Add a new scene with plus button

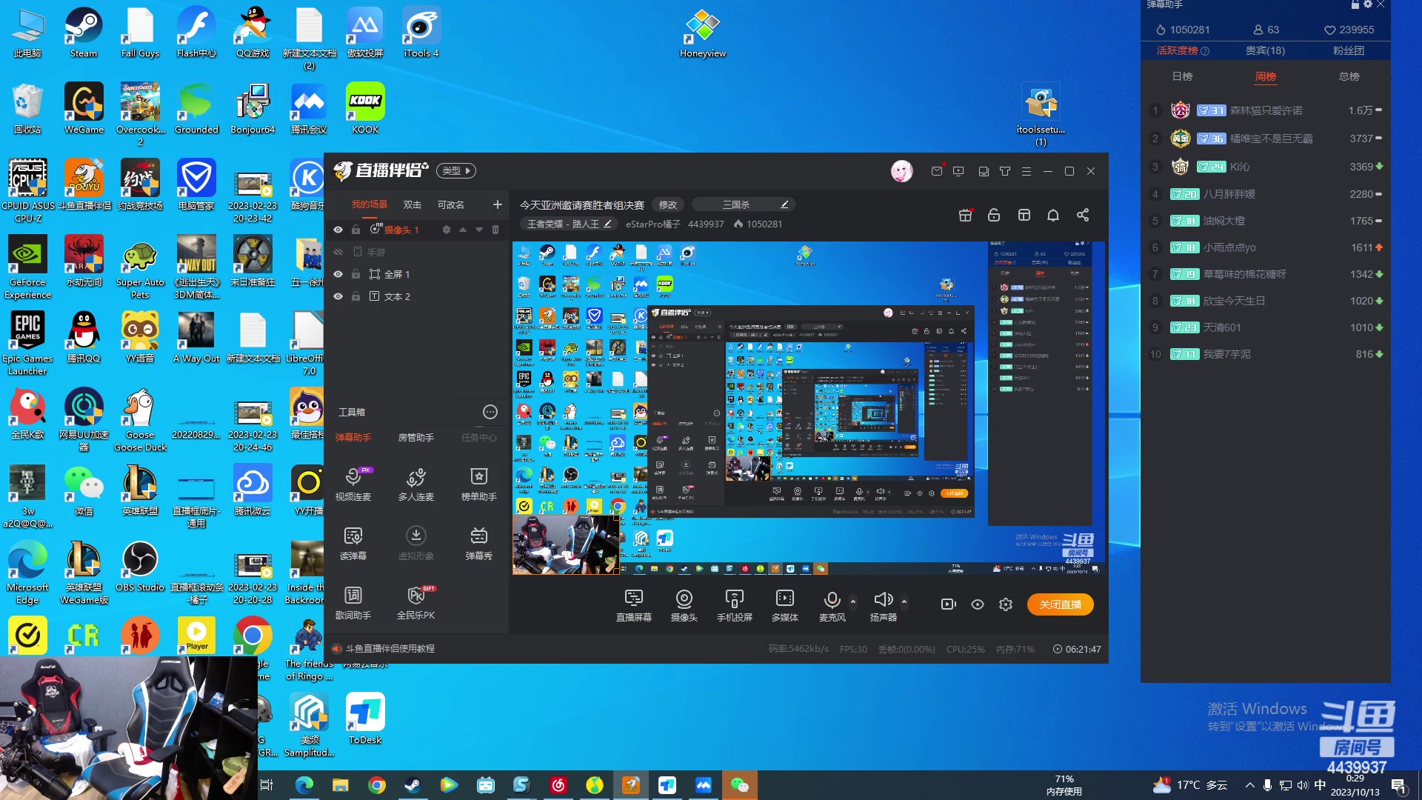coord(498,204)
